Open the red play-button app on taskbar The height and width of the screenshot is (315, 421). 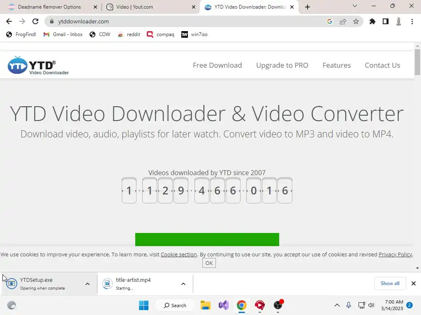260,305
